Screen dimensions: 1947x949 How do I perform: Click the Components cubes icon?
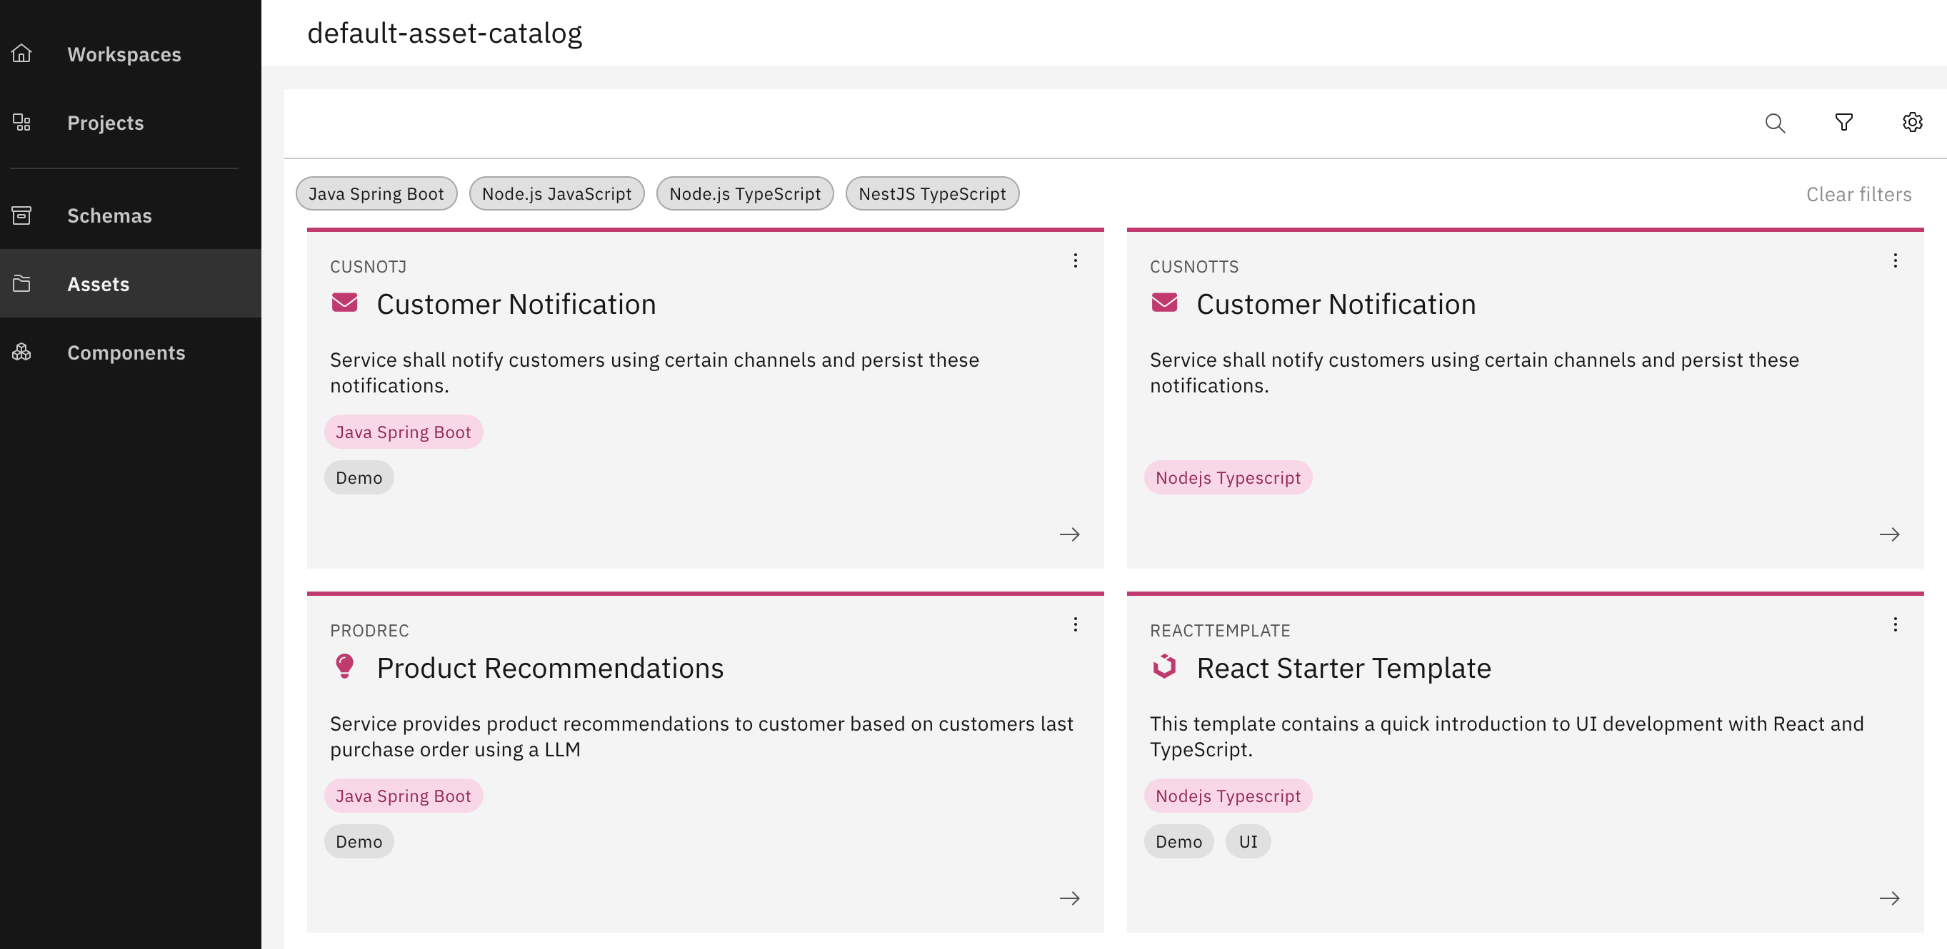click(22, 352)
